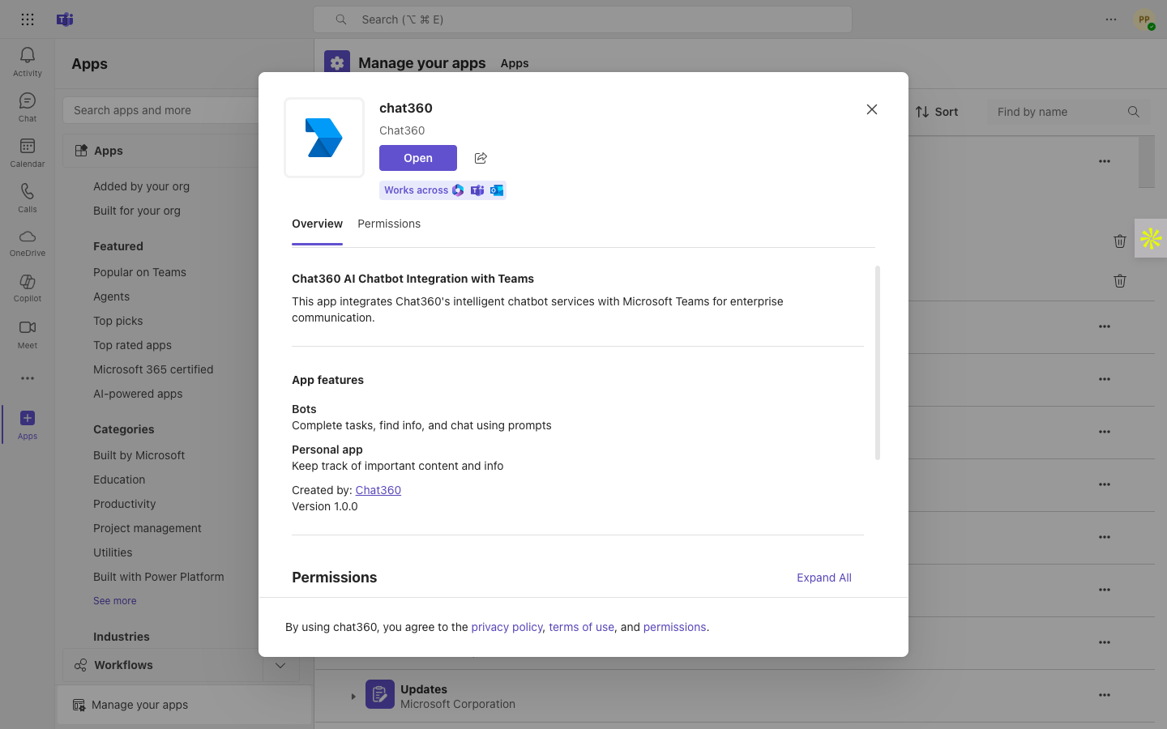Expand the Updates app row arrow

353,696
